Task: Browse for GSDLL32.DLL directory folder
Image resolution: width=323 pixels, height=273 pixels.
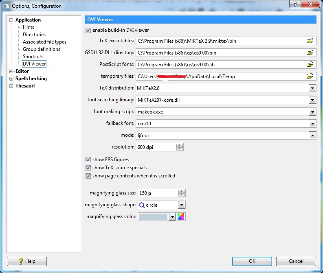Action: 310,52
